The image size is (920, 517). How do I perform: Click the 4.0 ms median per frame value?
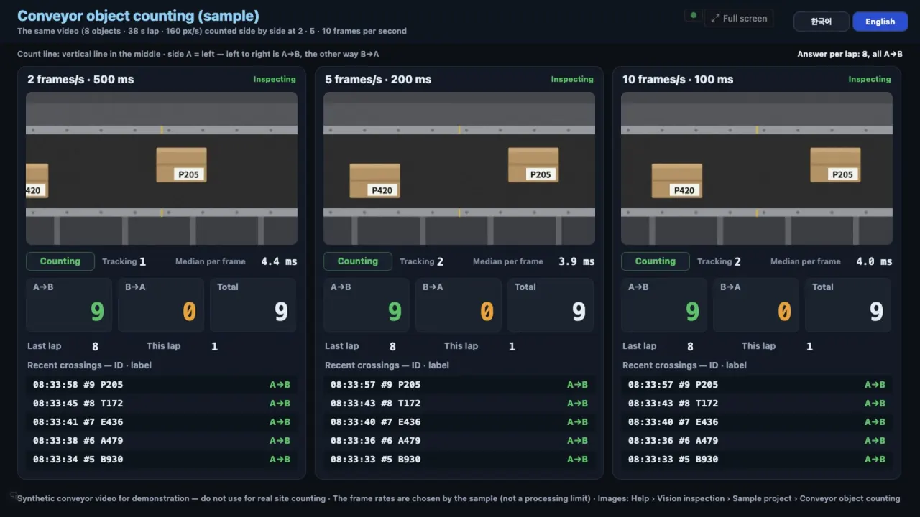(874, 261)
